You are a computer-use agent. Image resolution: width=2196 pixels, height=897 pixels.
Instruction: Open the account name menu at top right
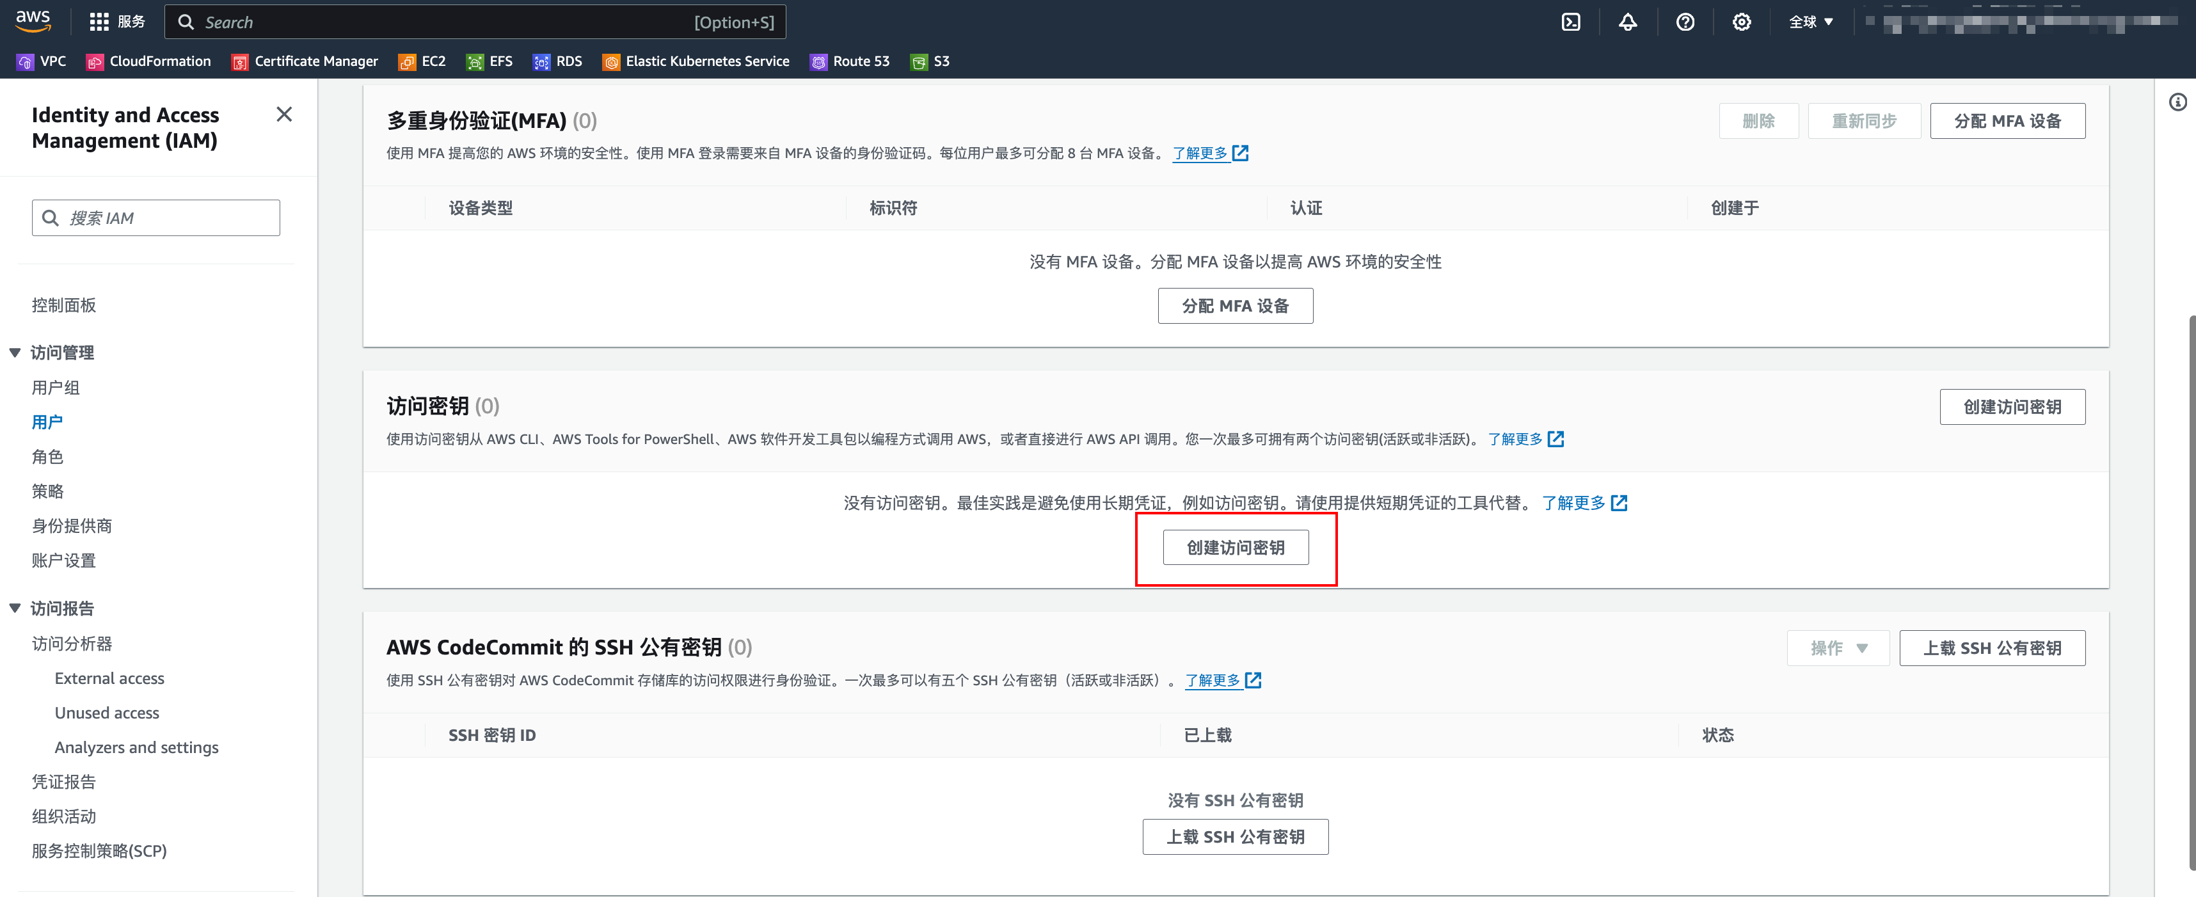tap(2021, 22)
